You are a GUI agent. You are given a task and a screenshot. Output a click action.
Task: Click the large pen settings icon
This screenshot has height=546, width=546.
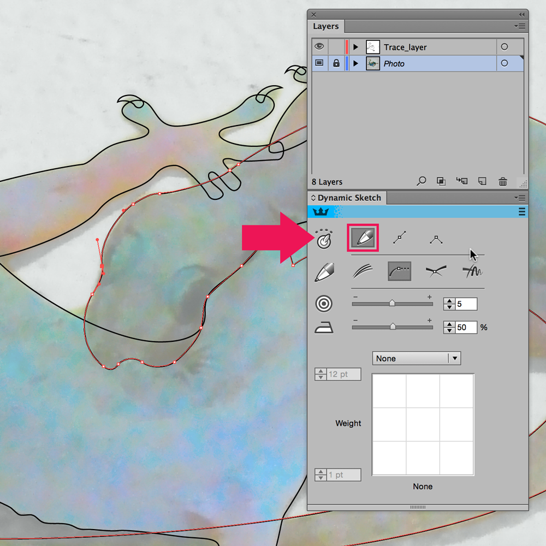coord(324,272)
